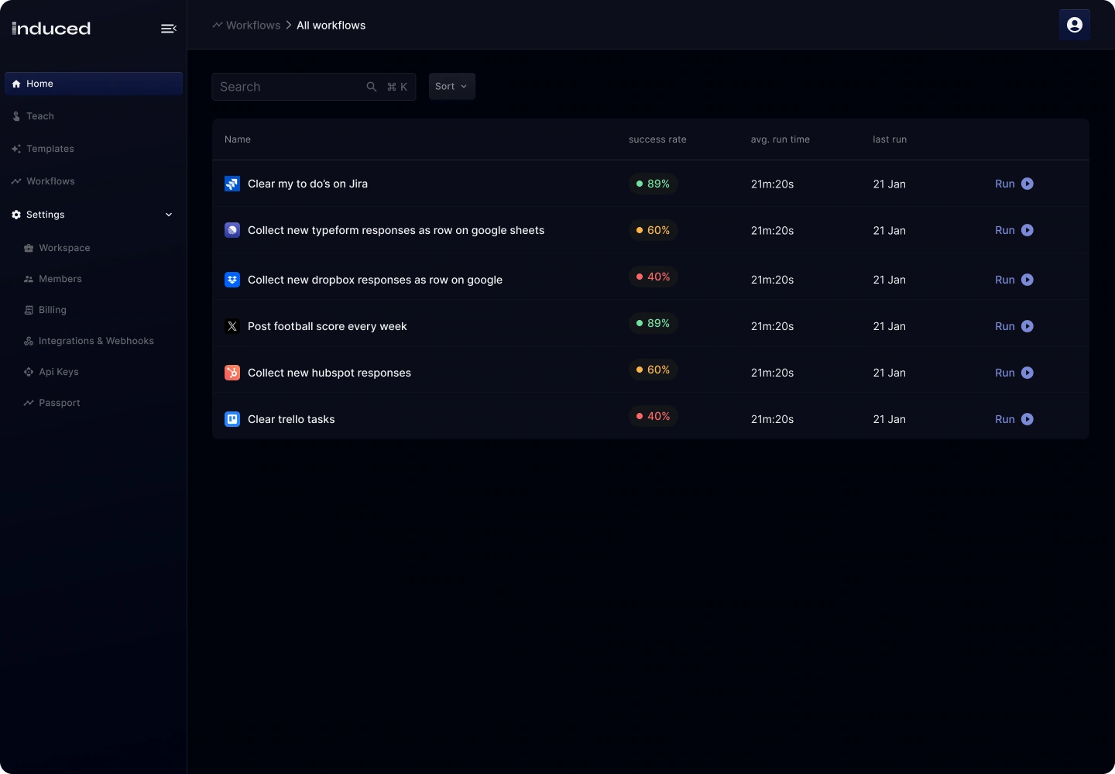Viewport: 1115px width, 774px height.
Task: Focus the Search input field
Action: [x=314, y=87]
